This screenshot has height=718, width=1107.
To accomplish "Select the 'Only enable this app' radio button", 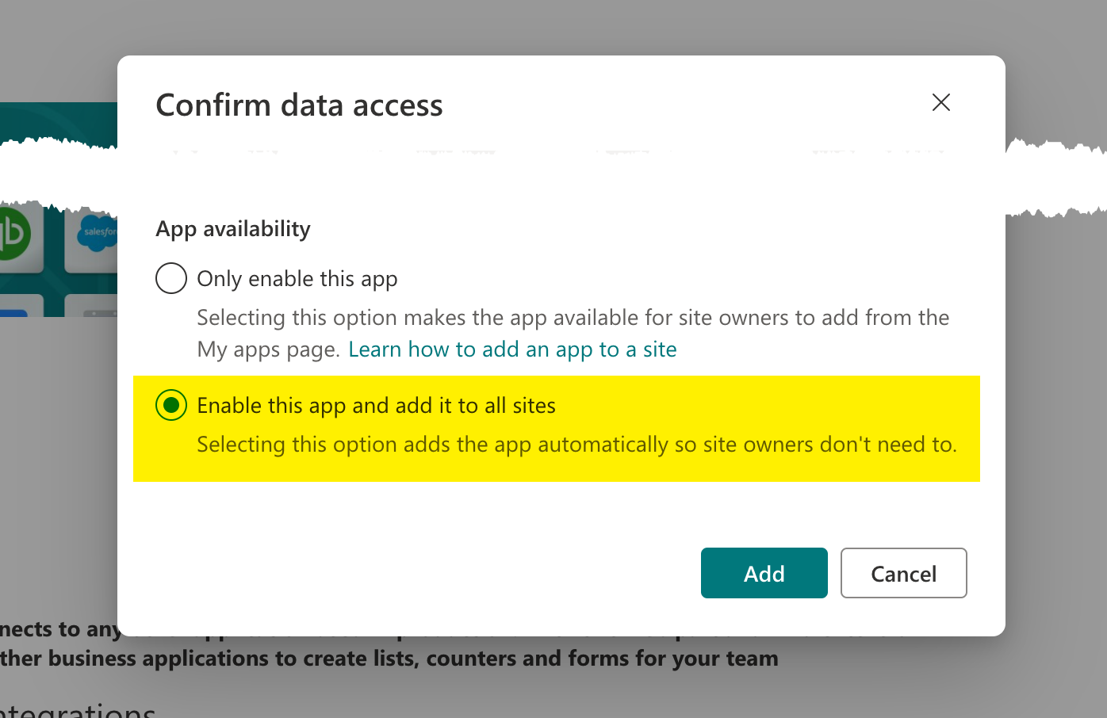I will (x=171, y=278).
